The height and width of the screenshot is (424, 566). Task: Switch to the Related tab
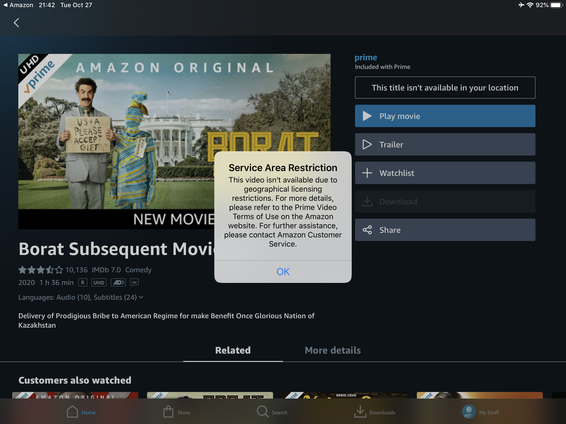click(x=233, y=350)
